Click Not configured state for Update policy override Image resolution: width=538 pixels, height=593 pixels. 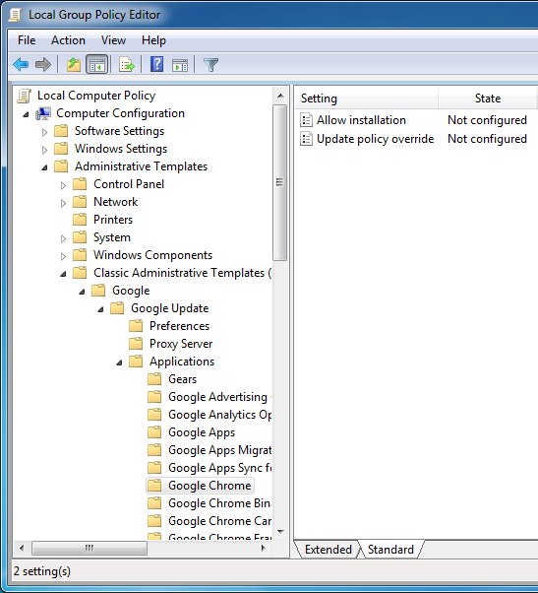pos(487,139)
